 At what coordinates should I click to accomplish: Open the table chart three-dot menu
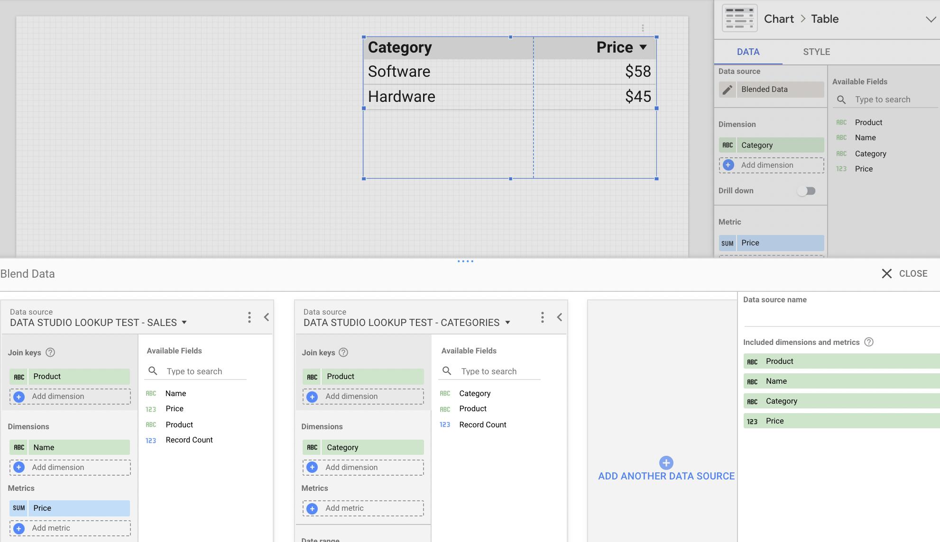(643, 28)
